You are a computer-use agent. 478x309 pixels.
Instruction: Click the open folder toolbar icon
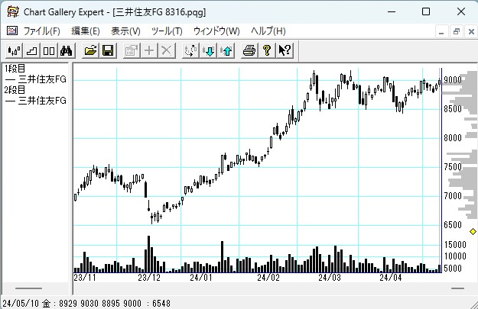pos(91,50)
